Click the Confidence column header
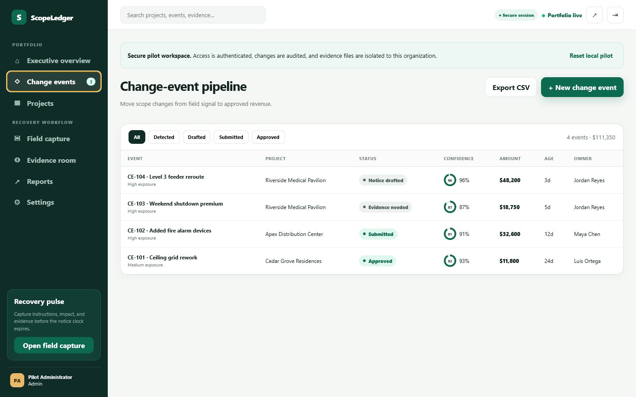 pos(458,158)
